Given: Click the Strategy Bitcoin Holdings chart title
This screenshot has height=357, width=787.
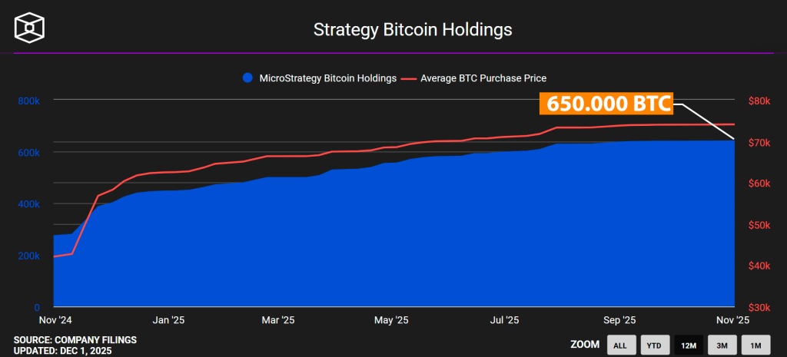Looking at the screenshot, I should 412,30.
